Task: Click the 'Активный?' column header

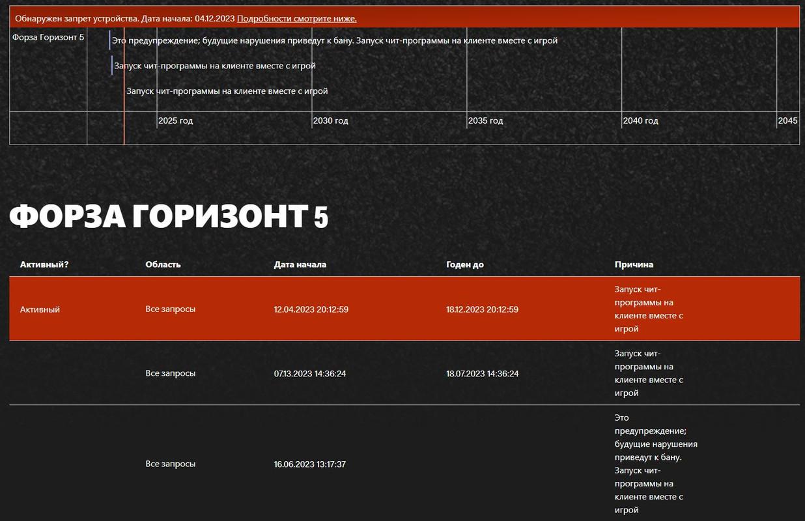Action: (x=44, y=264)
